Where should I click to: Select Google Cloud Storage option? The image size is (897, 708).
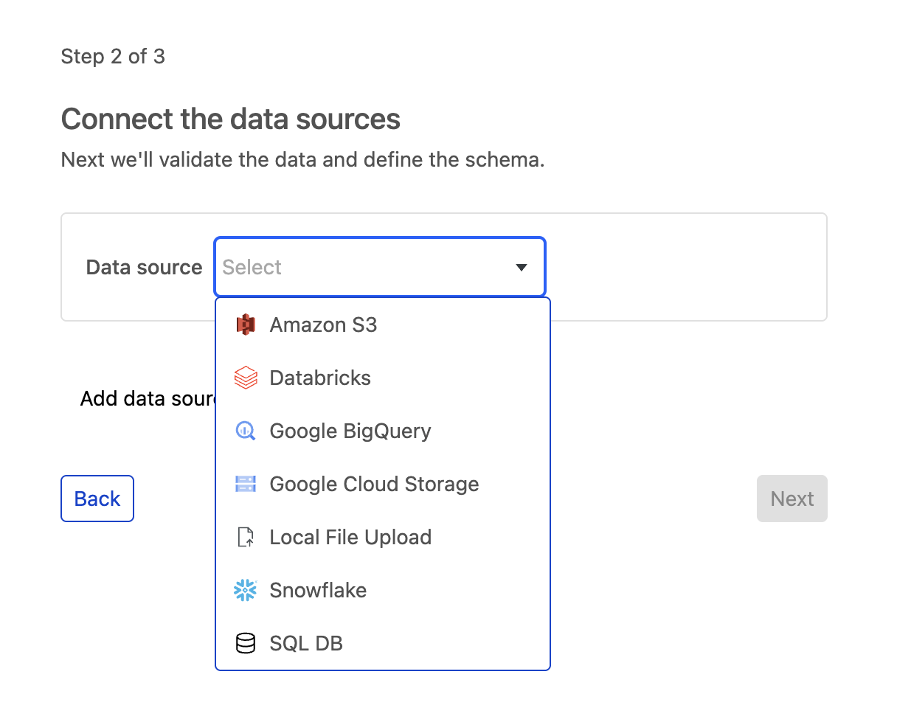point(383,484)
